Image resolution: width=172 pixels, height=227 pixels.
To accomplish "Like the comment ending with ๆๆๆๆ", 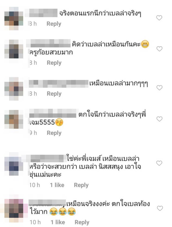I will click(160, 88).
